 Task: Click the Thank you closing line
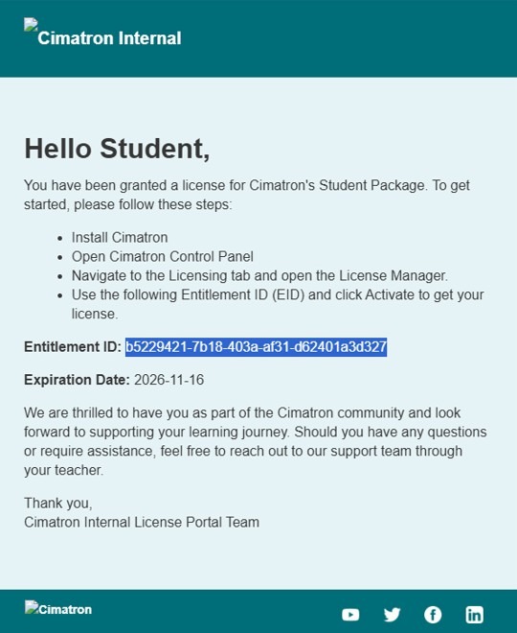coord(58,503)
